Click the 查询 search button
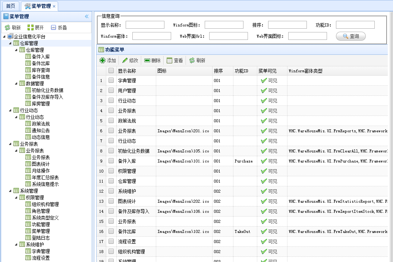Viewport: 393px width, 262px height. tap(350, 36)
